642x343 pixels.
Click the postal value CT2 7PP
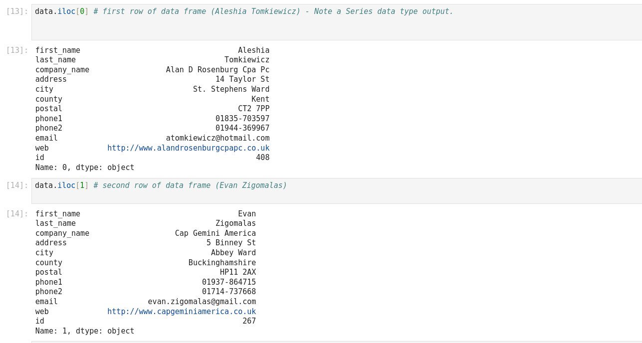[x=253, y=109]
